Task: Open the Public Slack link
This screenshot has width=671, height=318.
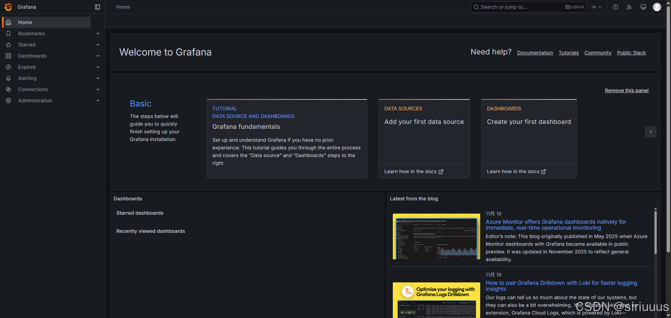Action: click(631, 53)
